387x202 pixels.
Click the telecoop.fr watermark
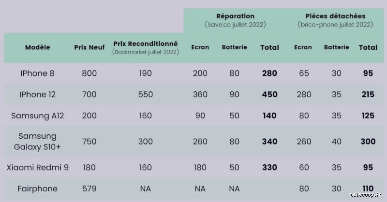366,195
